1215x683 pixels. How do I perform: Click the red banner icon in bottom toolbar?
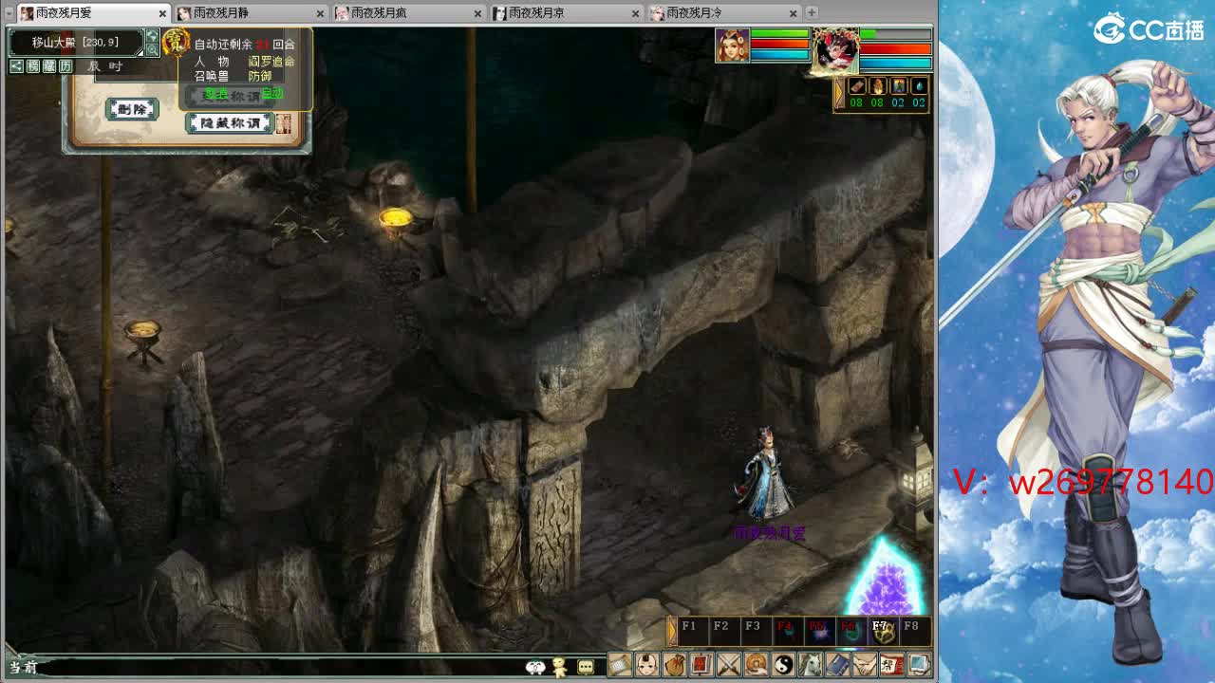(x=701, y=665)
